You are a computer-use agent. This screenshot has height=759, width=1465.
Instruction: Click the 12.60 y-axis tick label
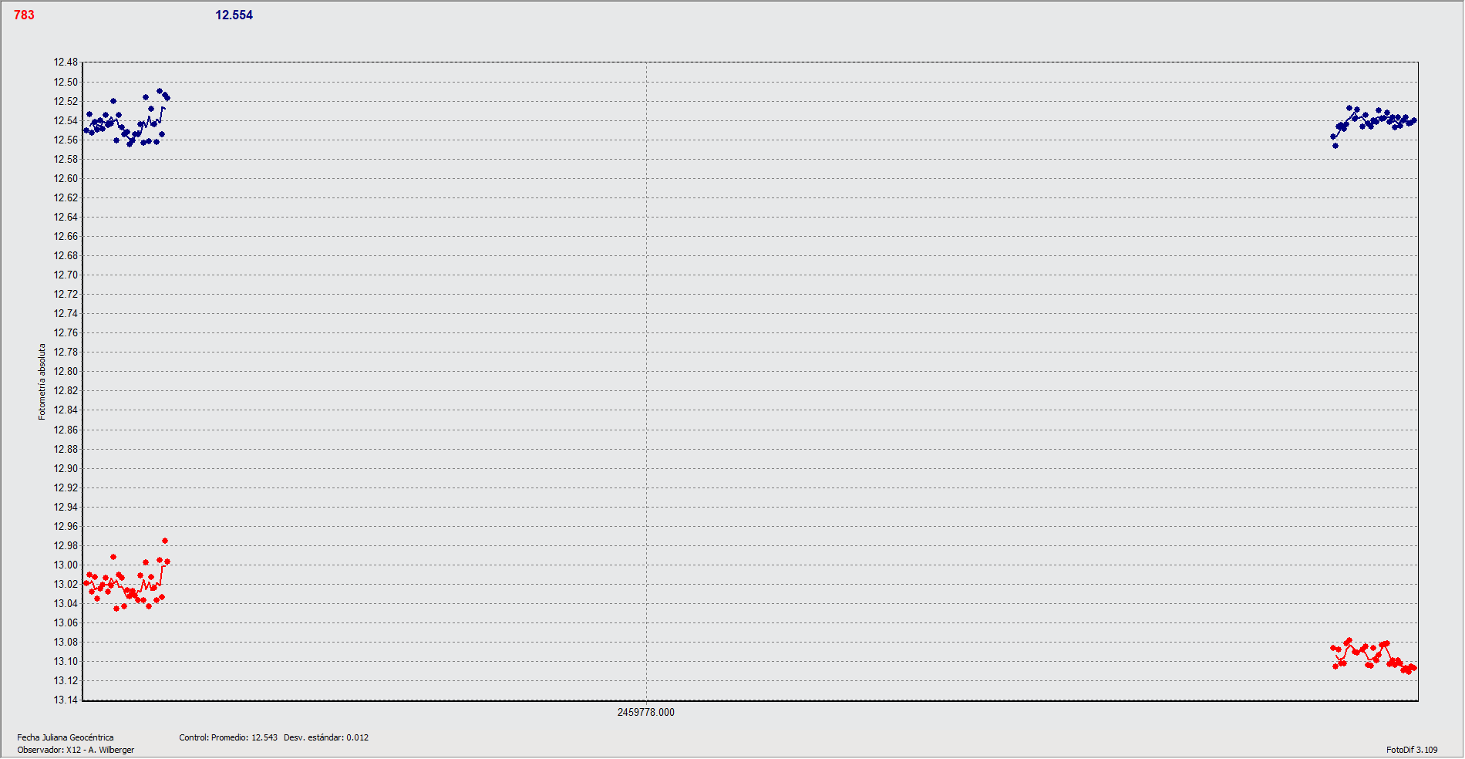click(66, 179)
